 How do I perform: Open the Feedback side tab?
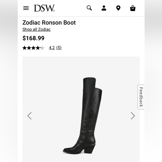141,97
